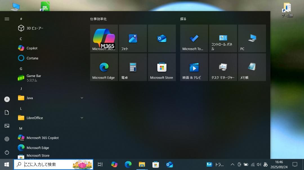
Task: Open 3D ビューアー from the app list
Action: click(51, 28)
